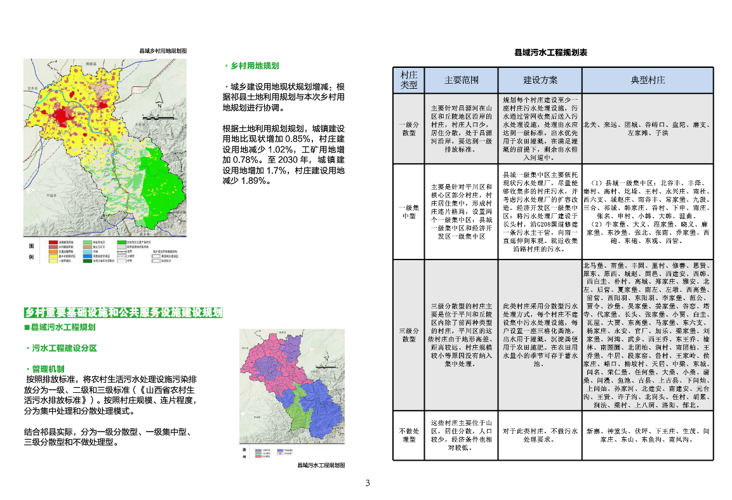Click the 村庄类型 table header cell
732x500 pixels.
click(408, 80)
